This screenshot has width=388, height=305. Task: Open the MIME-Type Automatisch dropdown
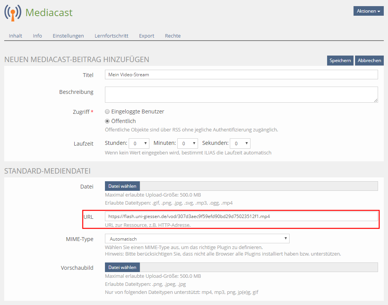pyautogui.click(x=197, y=239)
